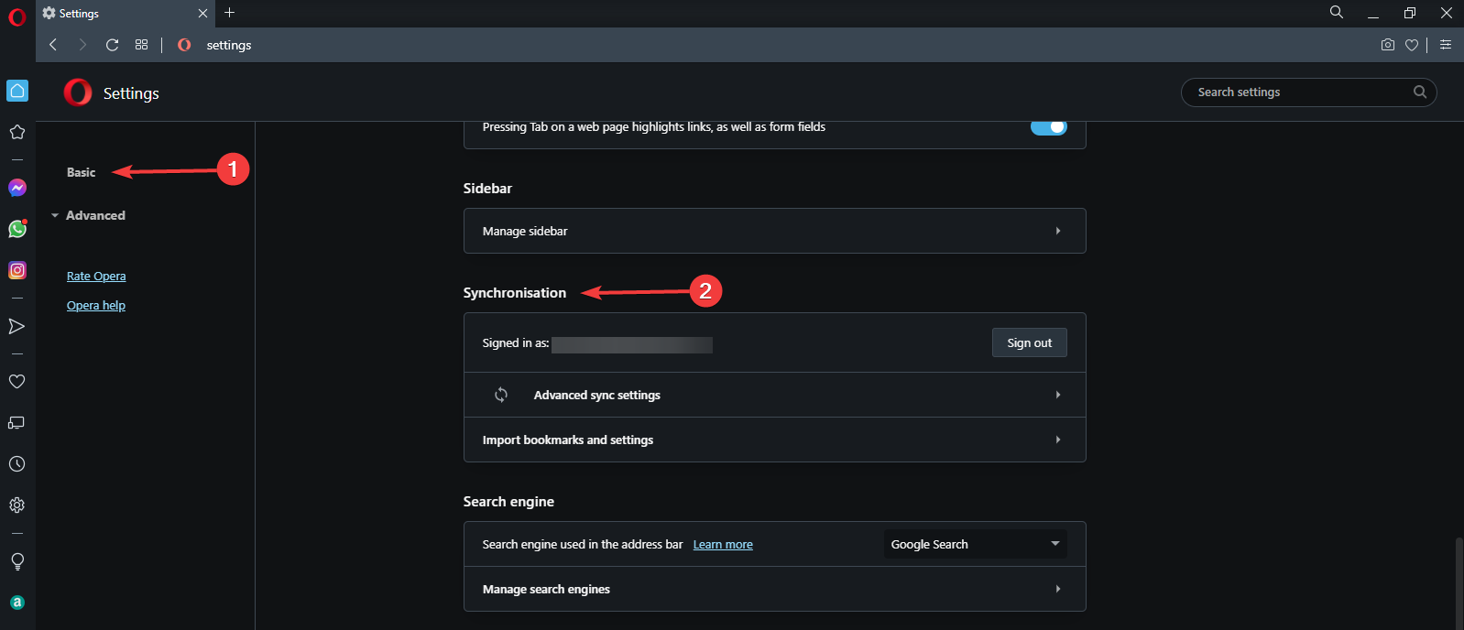Open WhatsApp in the sidebar
Screen dimensions: 1464x630
click(17, 229)
